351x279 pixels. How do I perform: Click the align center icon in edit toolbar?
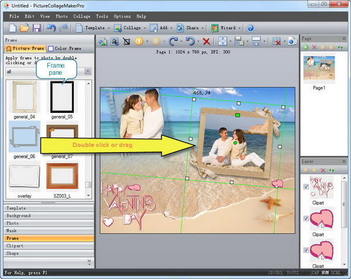point(222,41)
